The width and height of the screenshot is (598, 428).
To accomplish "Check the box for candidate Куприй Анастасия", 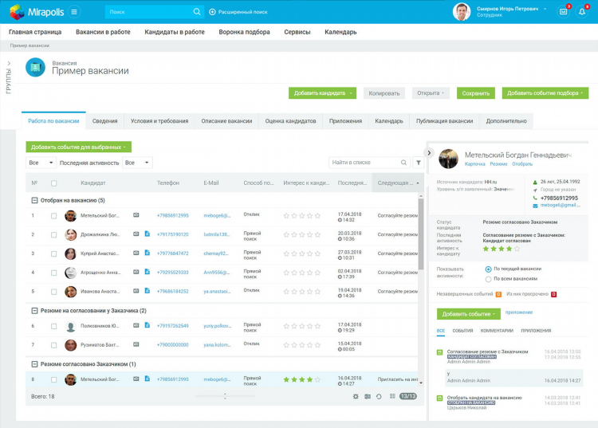I will point(53,253).
